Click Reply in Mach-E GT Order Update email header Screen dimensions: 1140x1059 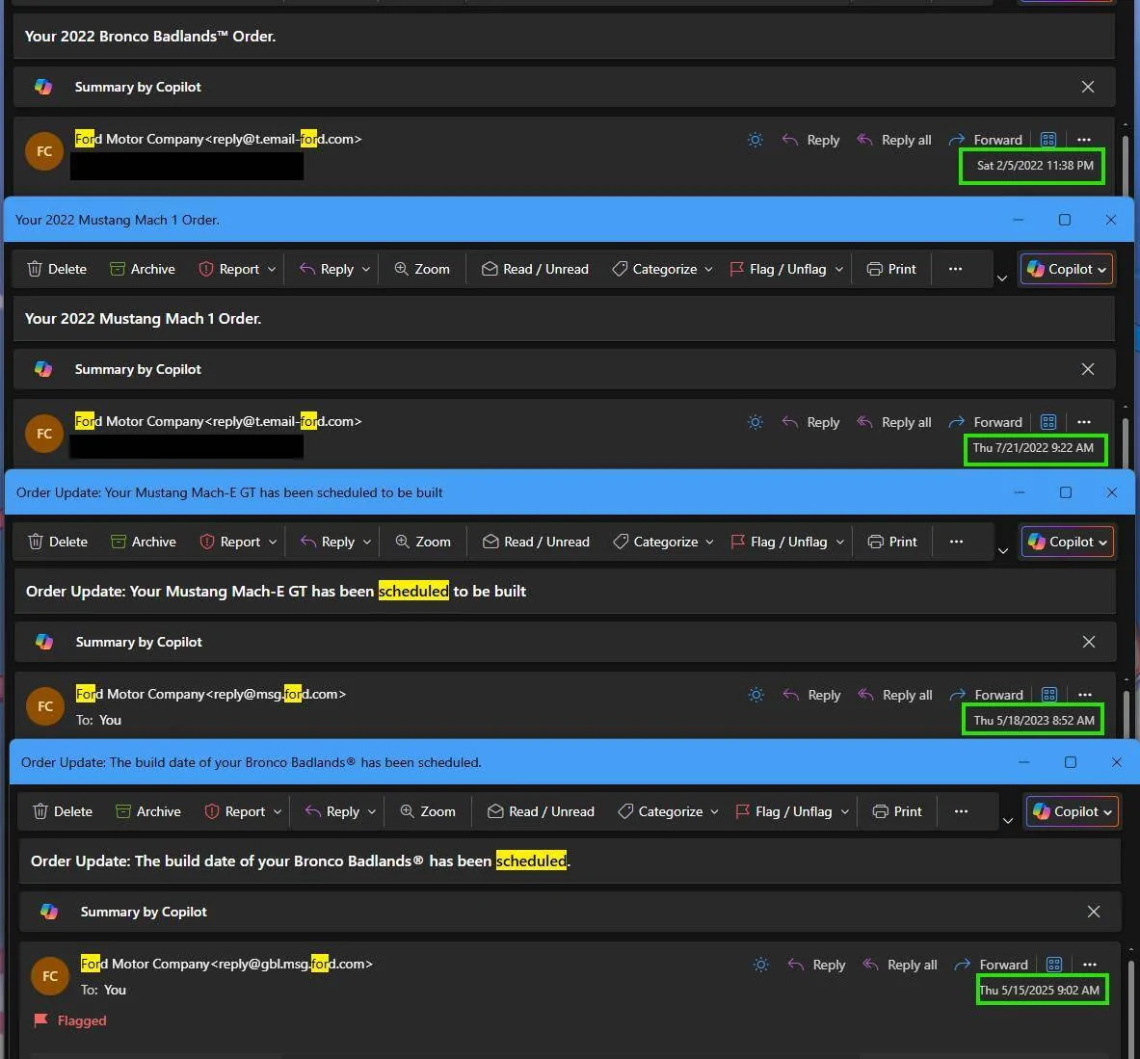[x=811, y=695]
